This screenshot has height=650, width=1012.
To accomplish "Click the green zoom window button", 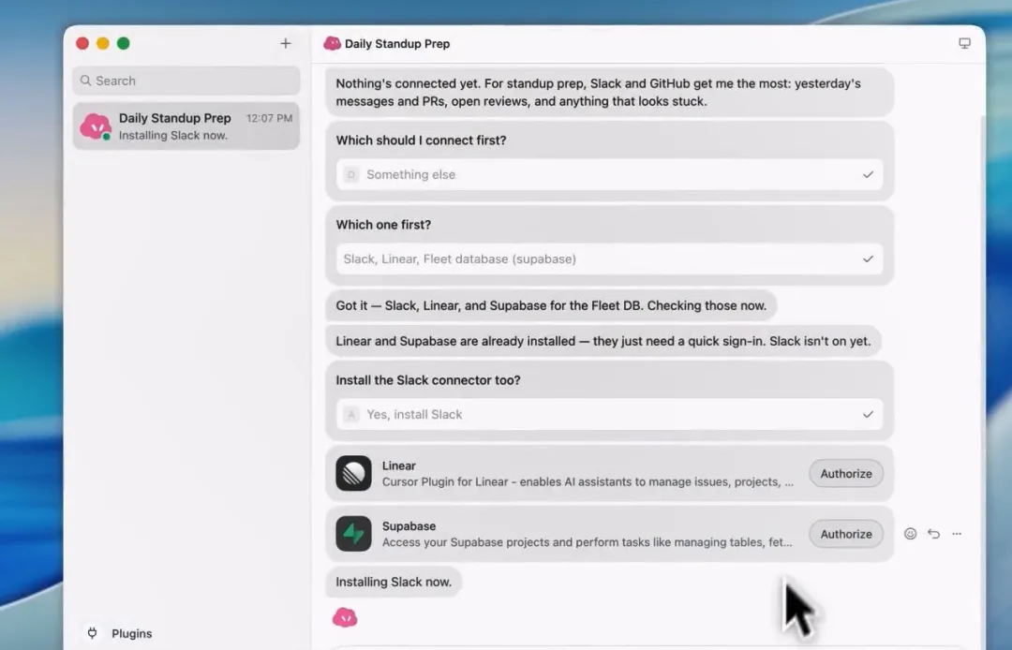I will (x=124, y=43).
